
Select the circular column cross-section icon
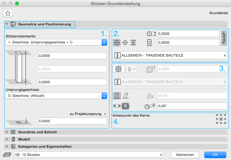tap(125, 42)
